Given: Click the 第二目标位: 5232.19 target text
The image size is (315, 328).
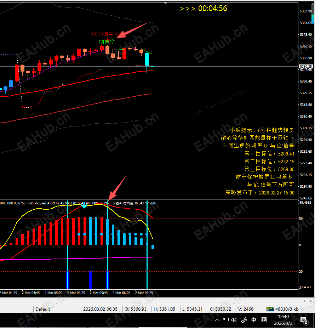Looking at the screenshot, I should 269,162.
